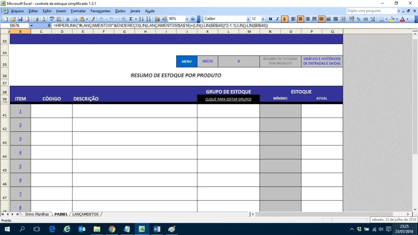Open the Arquivo menu
Screen dimensions: 418x235
tap(17, 11)
